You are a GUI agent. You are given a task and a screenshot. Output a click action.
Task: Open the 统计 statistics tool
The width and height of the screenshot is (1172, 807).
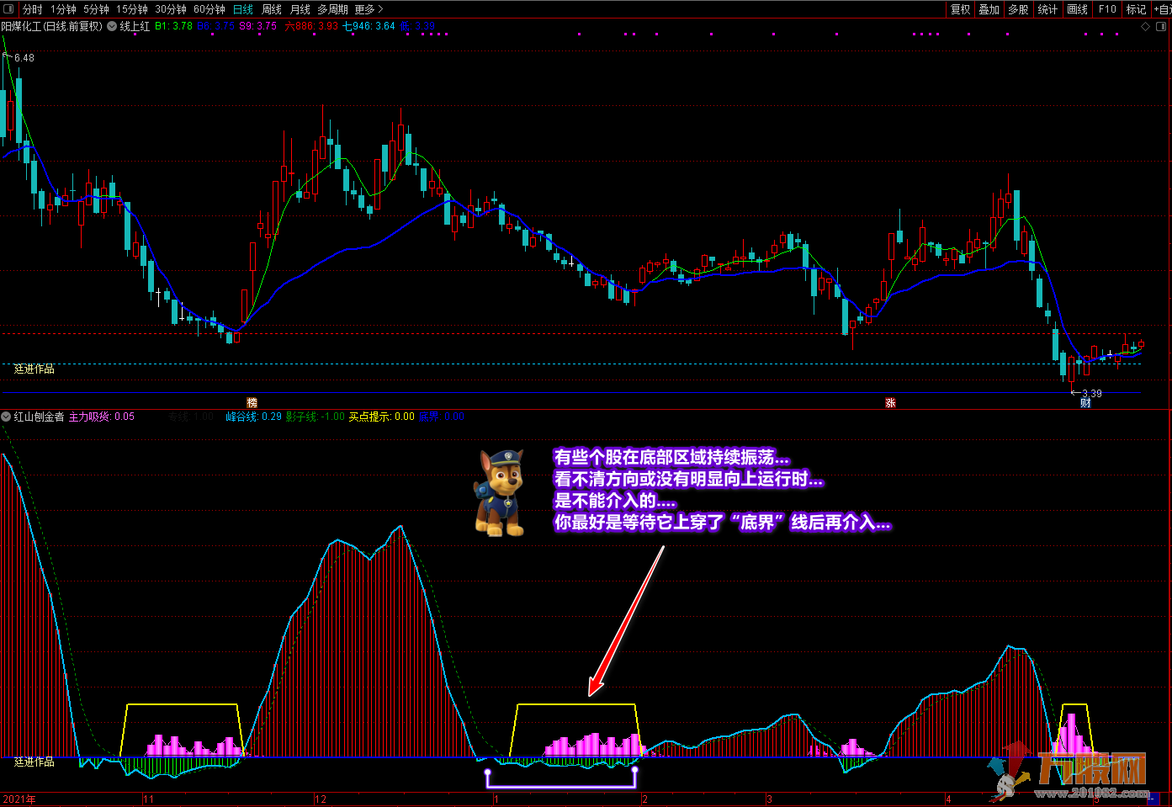[1047, 9]
